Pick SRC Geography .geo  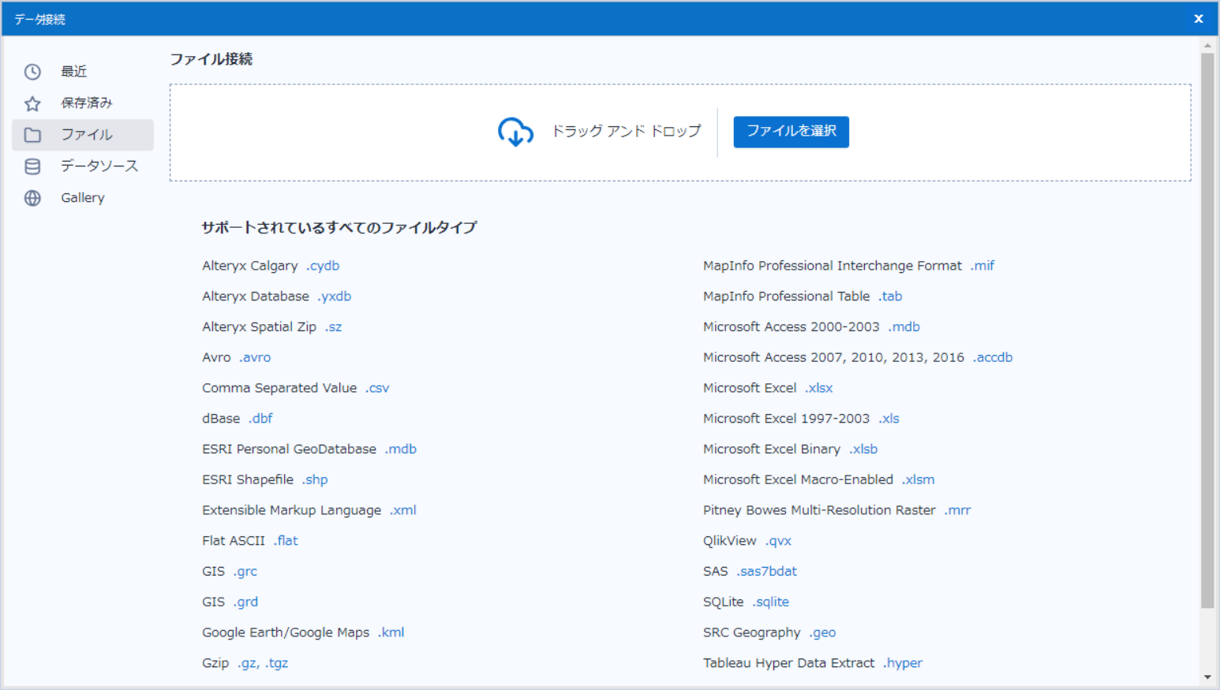769,632
